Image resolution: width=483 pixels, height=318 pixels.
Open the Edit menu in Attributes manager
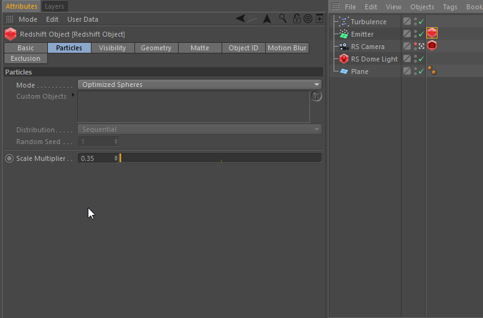[x=52, y=19]
